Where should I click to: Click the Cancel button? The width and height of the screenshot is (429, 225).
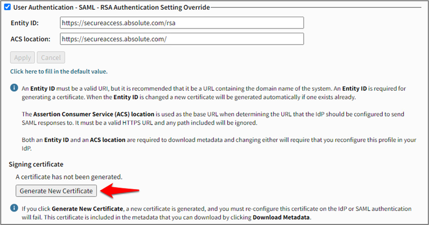(x=51, y=57)
